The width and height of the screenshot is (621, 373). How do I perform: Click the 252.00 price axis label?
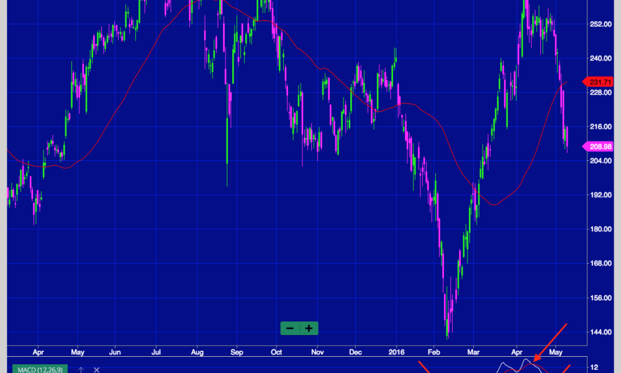(x=599, y=24)
